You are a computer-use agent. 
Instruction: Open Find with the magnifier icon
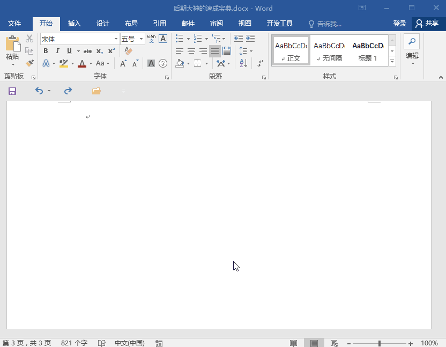click(412, 41)
